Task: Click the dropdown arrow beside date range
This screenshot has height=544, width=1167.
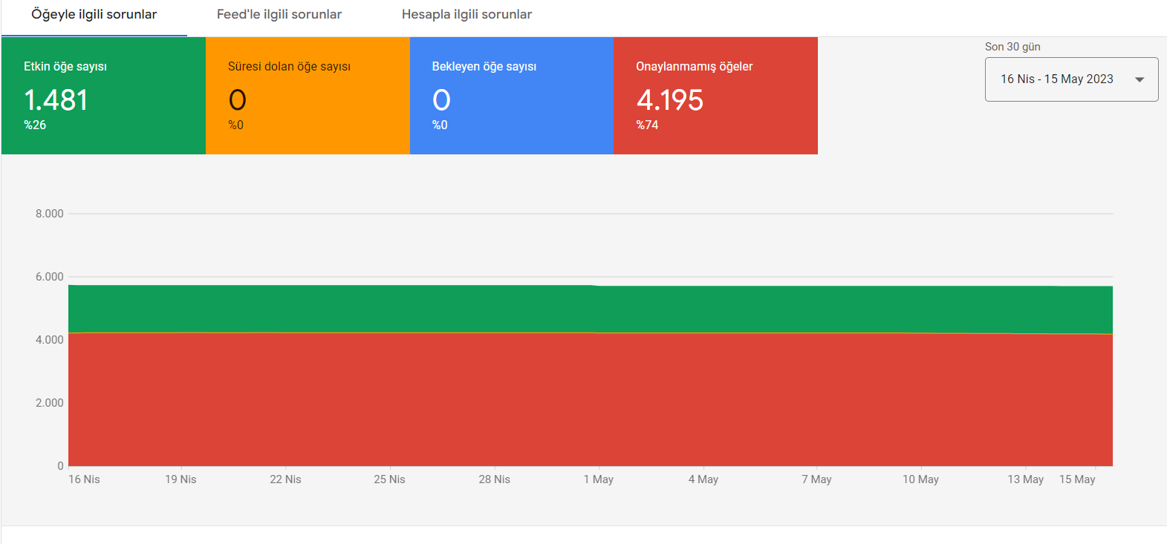Action: tap(1140, 79)
